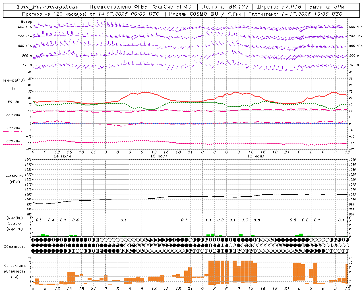This screenshot has height=291, width=364.
Task: Click dotted "500 гПа" temperature legend line
Action: (x=13, y=145)
